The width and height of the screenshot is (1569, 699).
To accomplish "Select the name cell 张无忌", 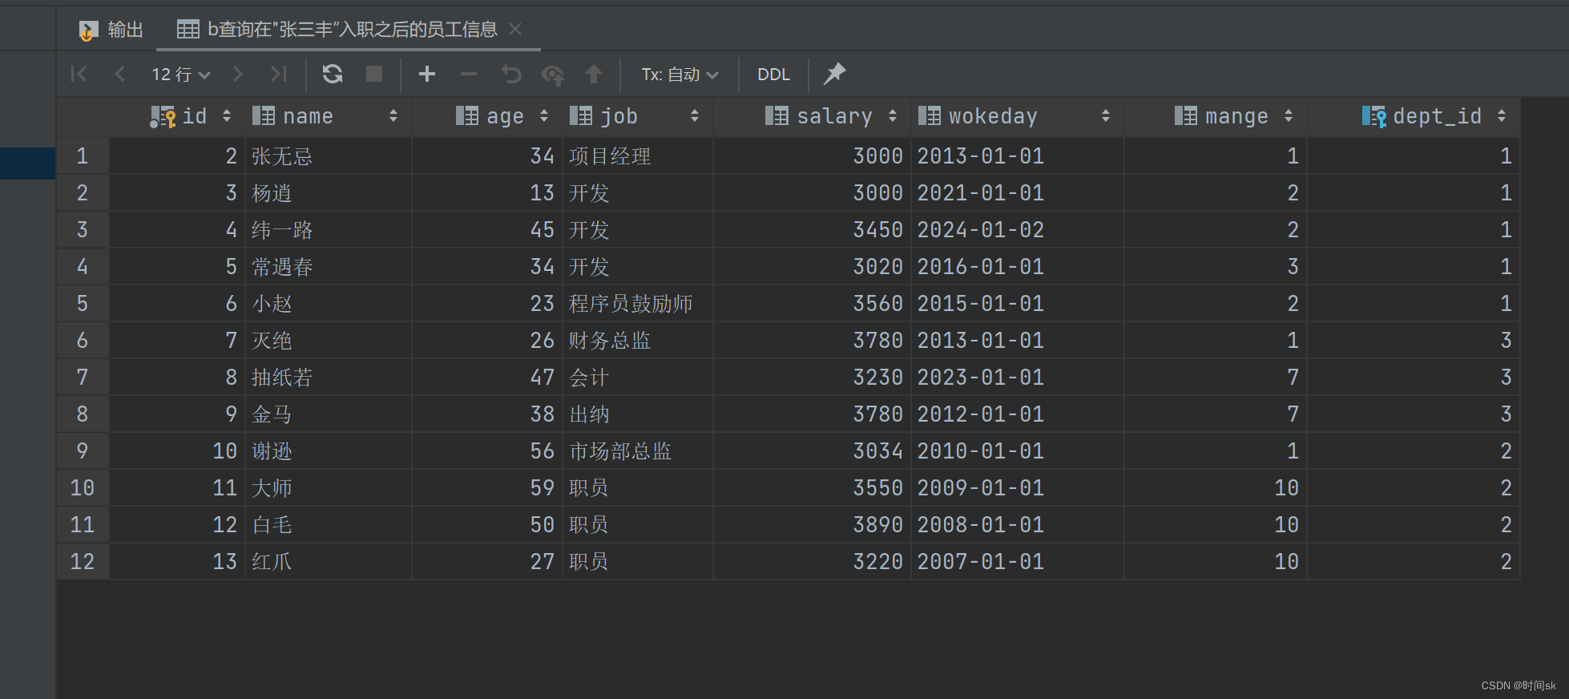I will pyautogui.click(x=328, y=156).
